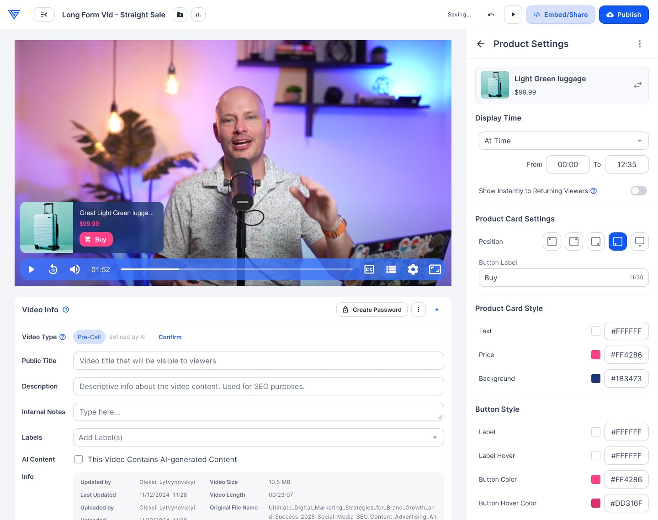This screenshot has width=658, height=520.
Task: Select bottom left product card position
Action: click(x=618, y=242)
